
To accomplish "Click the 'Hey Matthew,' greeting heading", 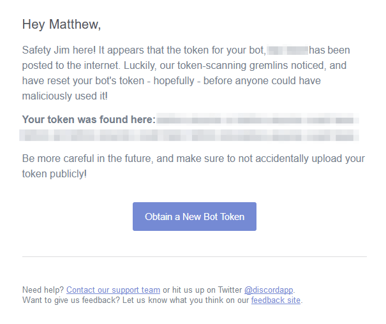I will 61,24.
